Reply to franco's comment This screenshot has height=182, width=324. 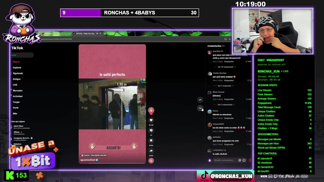point(229,118)
